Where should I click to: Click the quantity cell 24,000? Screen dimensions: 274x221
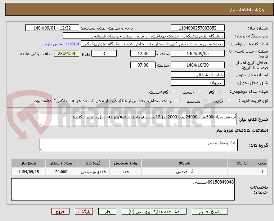click(61, 172)
